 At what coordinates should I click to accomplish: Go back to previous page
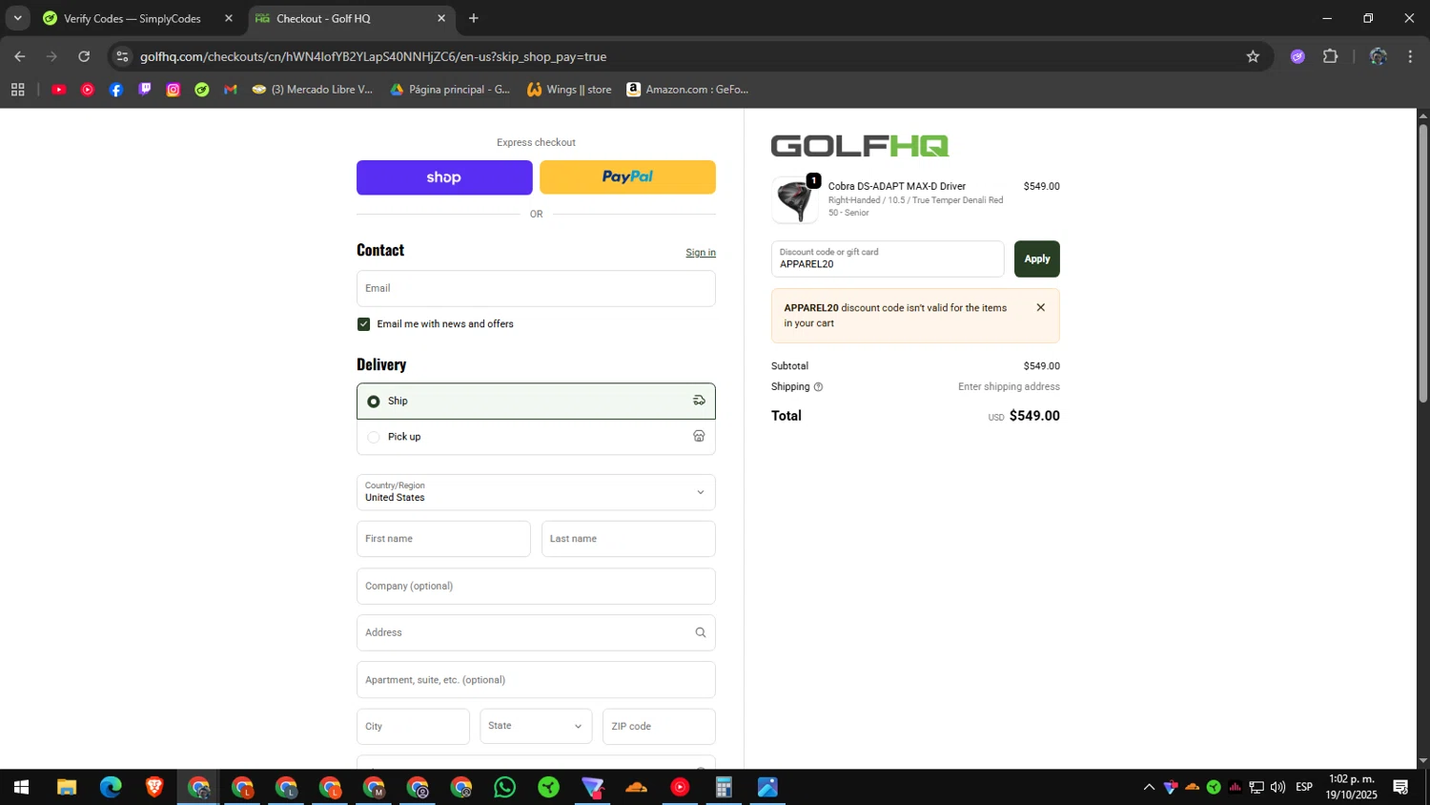point(20,56)
